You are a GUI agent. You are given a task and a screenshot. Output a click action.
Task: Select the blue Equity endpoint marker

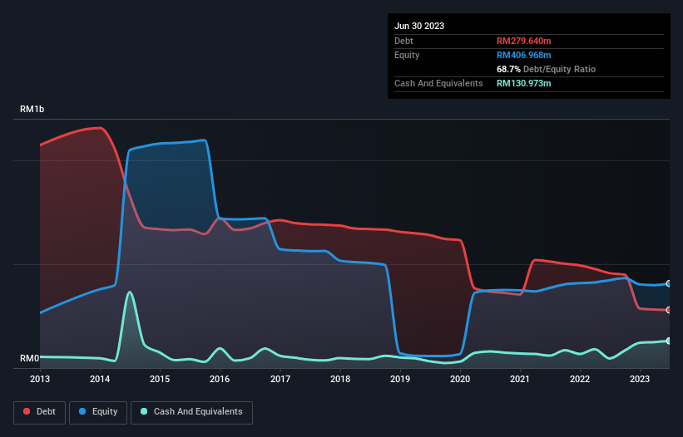click(669, 283)
